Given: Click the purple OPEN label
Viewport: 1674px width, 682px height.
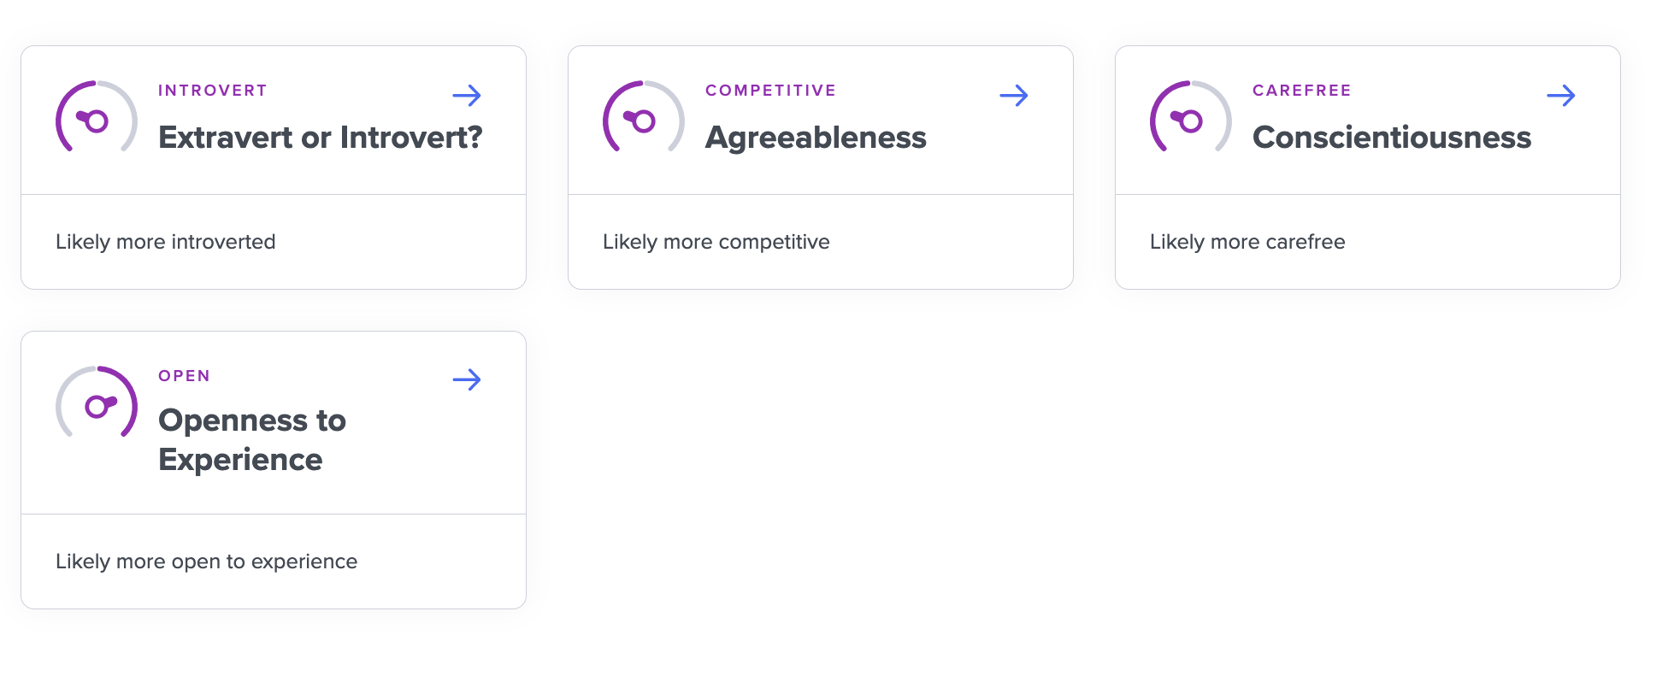Looking at the screenshot, I should coord(184,376).
